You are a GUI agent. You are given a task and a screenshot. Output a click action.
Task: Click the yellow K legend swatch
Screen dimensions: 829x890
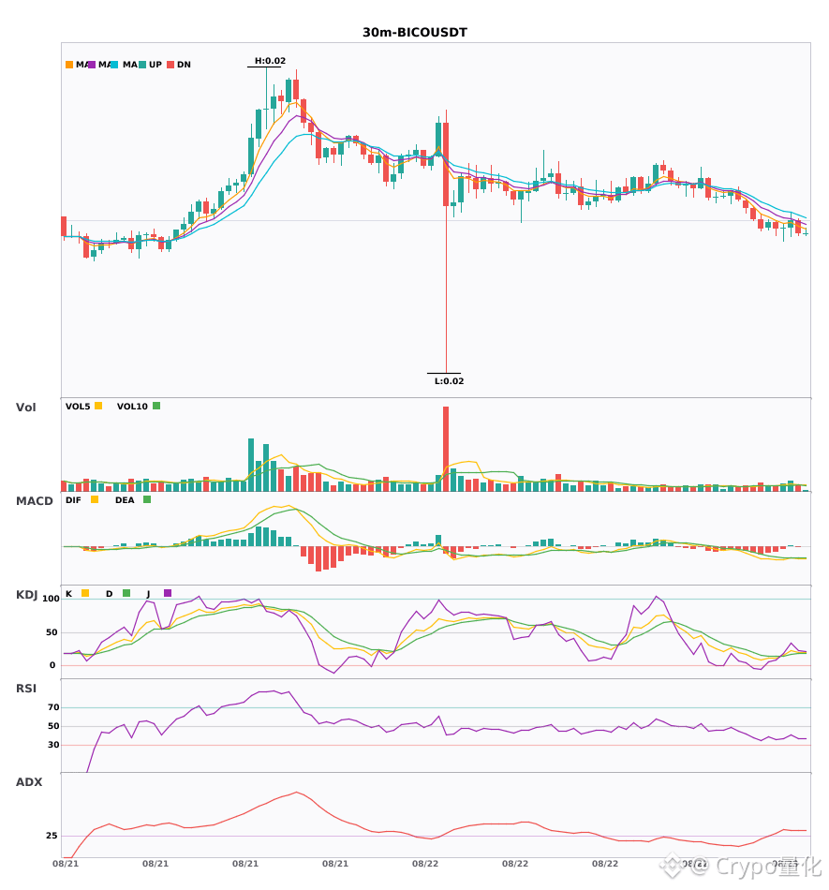[85, 593]
